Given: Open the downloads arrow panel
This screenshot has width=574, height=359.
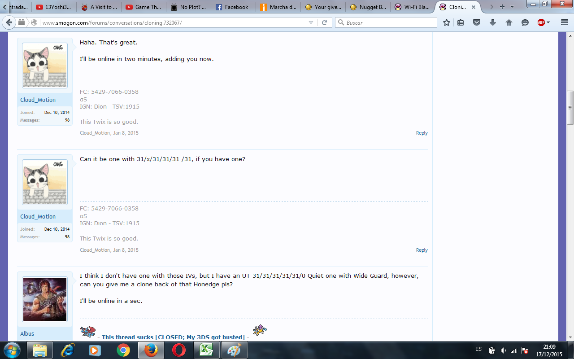Looking at the screenshot, I should (x=493, y=22).
